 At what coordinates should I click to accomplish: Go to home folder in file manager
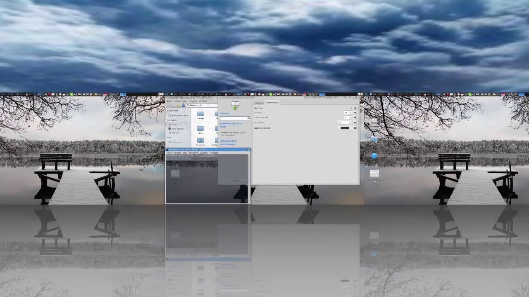click(x=183, y=105)
